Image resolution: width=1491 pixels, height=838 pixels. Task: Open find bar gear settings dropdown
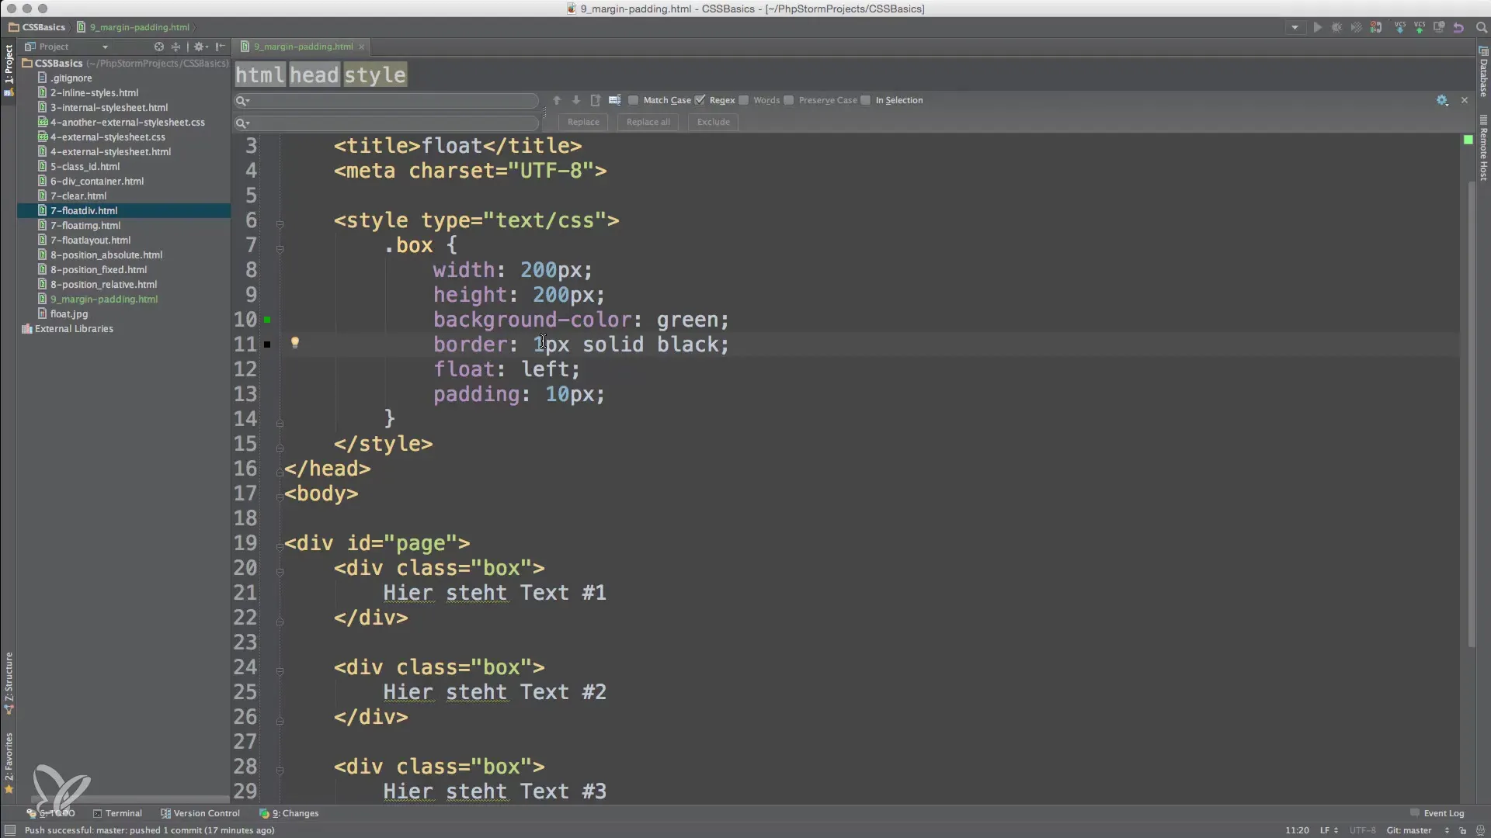(x=1442, y=100)
